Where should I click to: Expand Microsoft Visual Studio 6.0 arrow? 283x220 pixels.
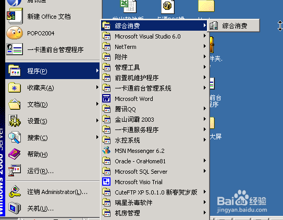pos(205,36)
